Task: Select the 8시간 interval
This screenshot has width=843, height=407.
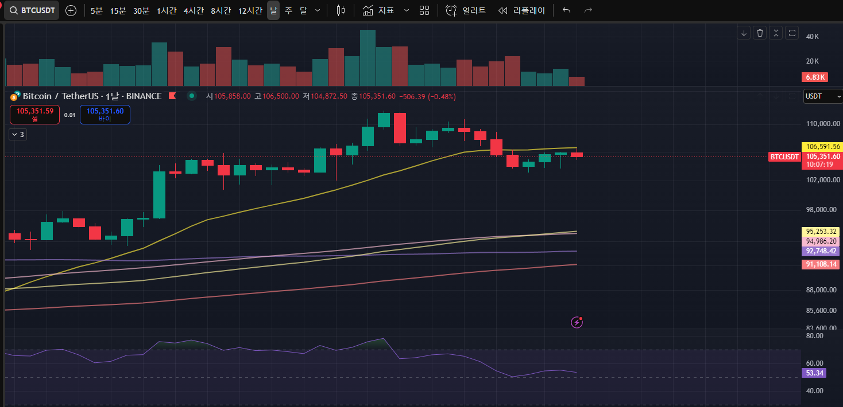Action: click(221, 10)
